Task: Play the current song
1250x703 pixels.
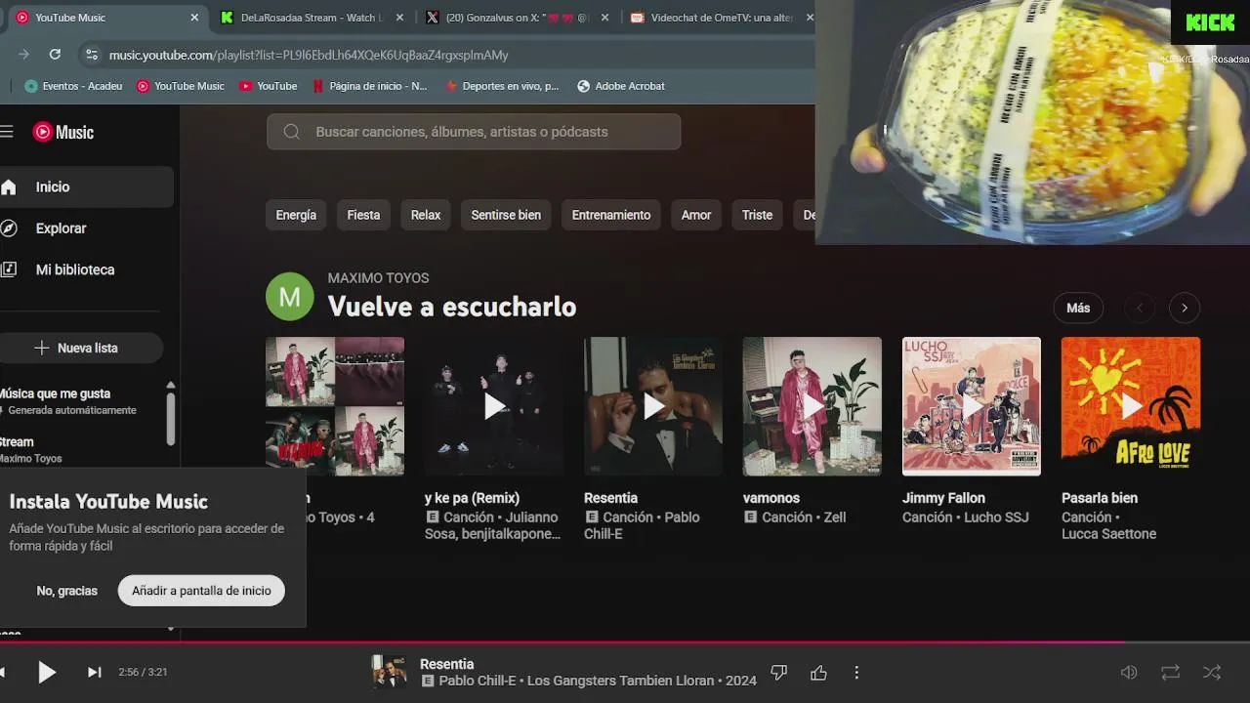Action: (x=46, y=672)
